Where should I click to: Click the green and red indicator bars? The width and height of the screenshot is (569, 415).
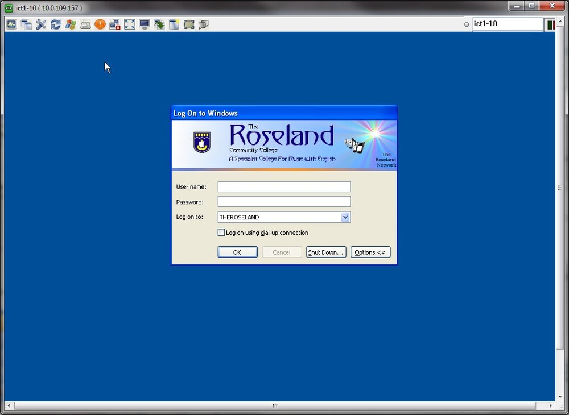pos(551,24)
